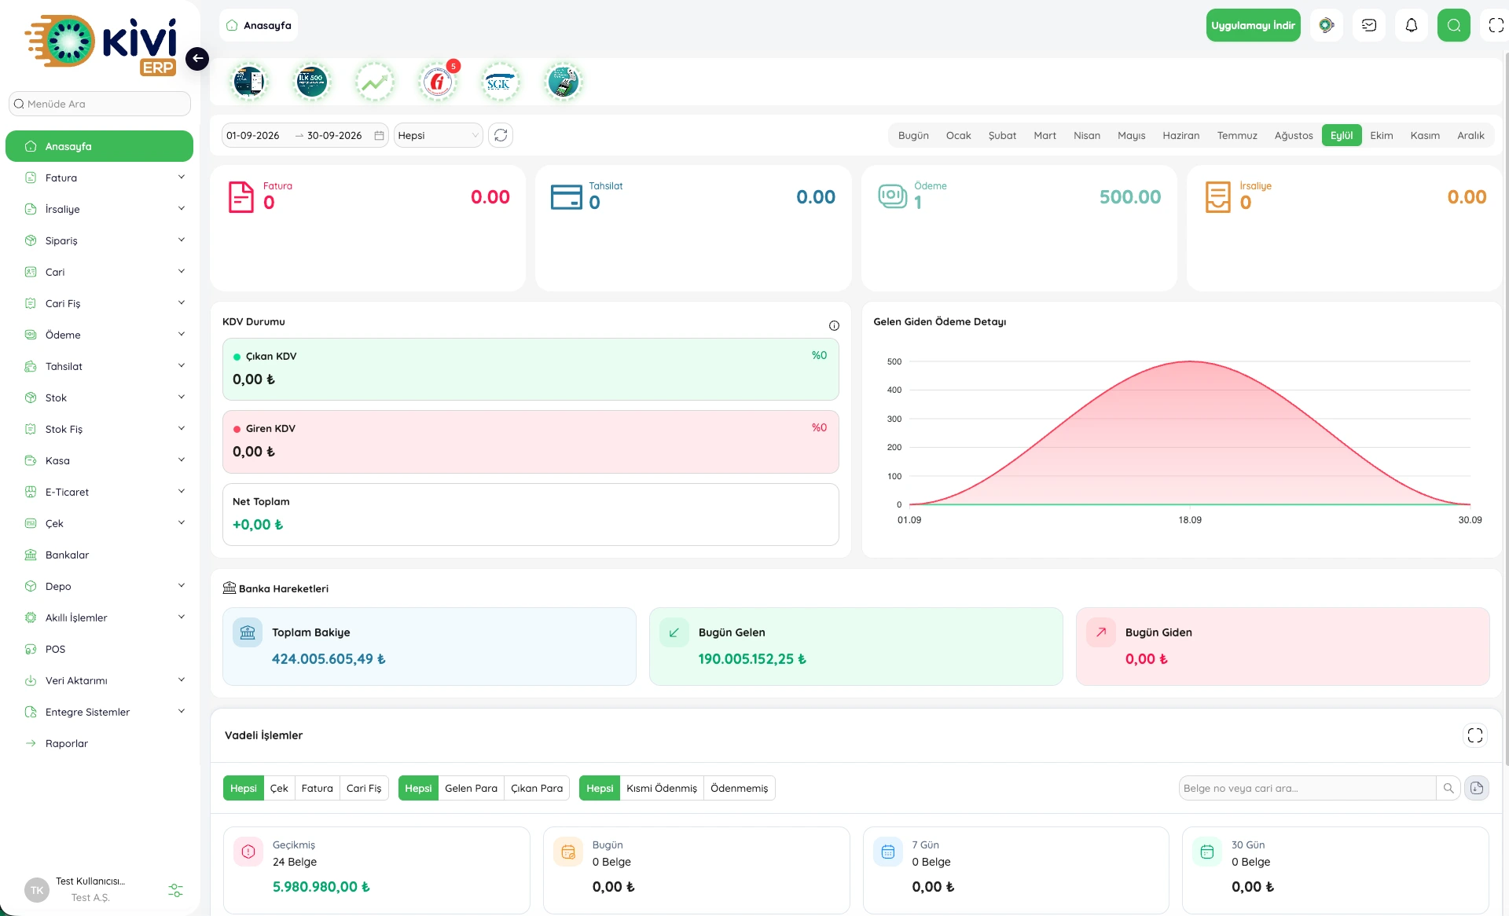Click the kiwi logo icon beside Uygulamayı İndir
This screenshot has height=916, width=1509.
(x=1327, y=25)
